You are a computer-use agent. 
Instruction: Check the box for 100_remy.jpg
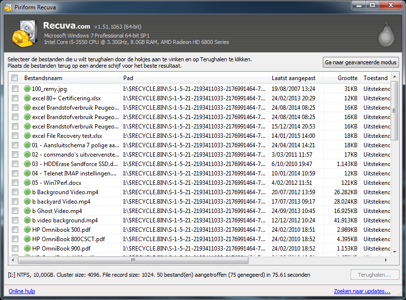pos(15,88)
